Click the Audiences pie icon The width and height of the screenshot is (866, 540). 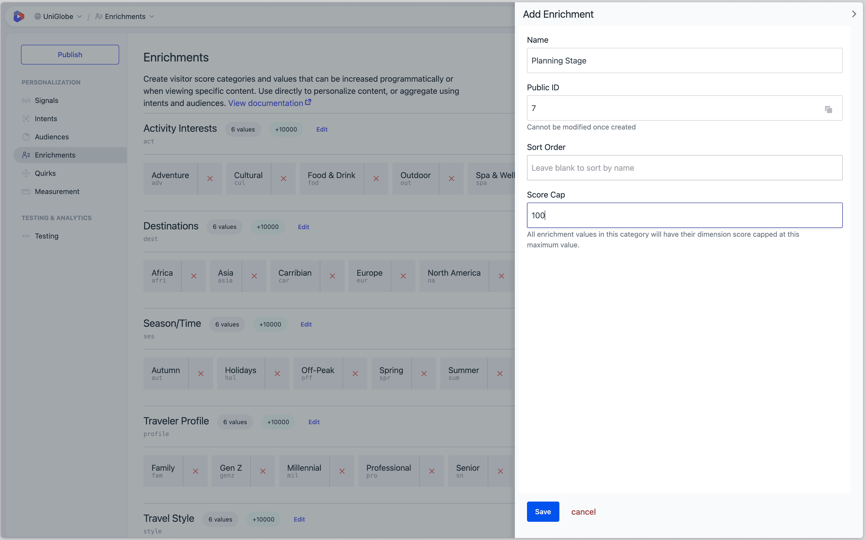pyautogui.click(x=26, y=137)
